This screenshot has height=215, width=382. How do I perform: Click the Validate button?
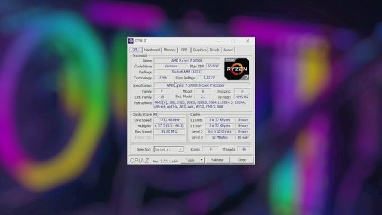217,160
